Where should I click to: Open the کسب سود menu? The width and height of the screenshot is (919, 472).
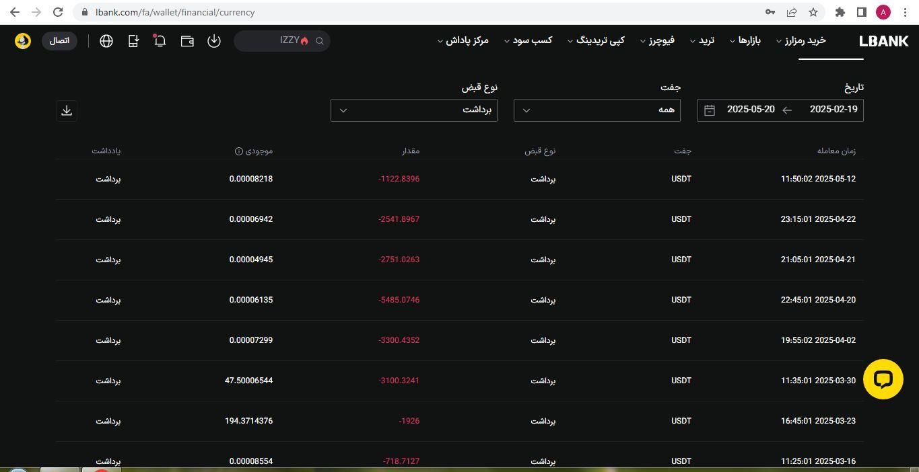[x=528, y=41]
